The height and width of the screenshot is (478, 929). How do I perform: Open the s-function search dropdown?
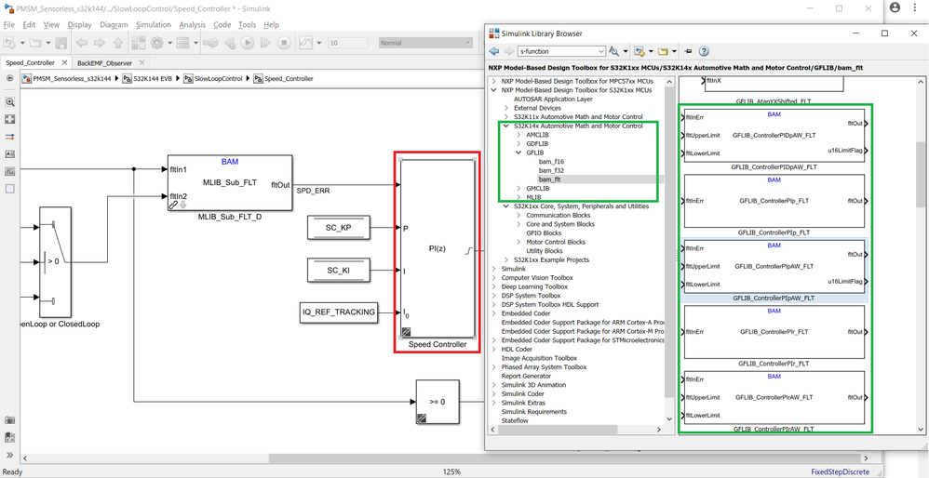[x=601, y=51]
